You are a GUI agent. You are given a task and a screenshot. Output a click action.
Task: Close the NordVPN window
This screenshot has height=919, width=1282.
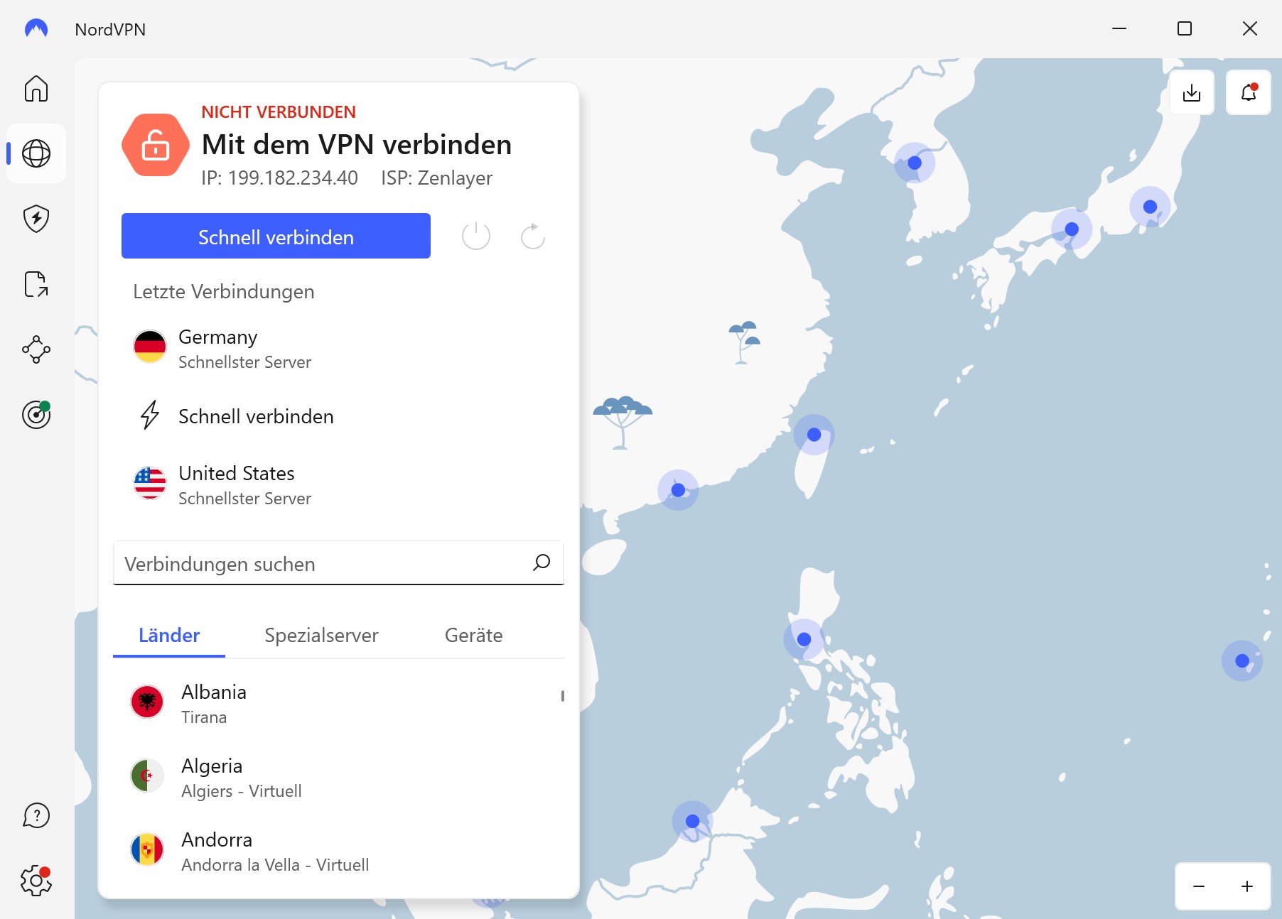1250,28
